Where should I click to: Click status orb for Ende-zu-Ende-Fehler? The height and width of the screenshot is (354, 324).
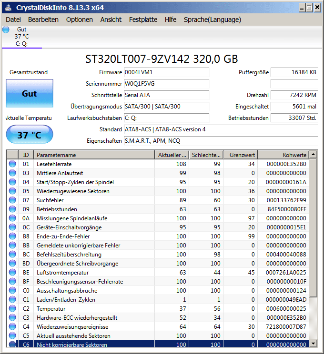point(12,236)
